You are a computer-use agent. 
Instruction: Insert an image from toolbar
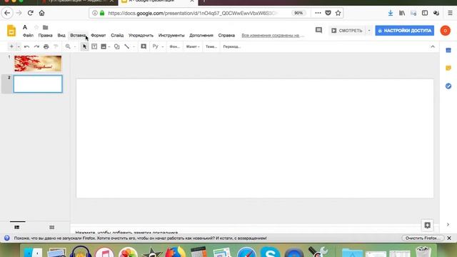104,46
